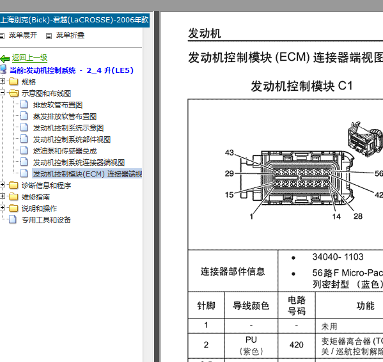Click the 导线颜色 column header
Image resolution: width=383 pixels, height=362 pixels.
(x=251, y=306)
